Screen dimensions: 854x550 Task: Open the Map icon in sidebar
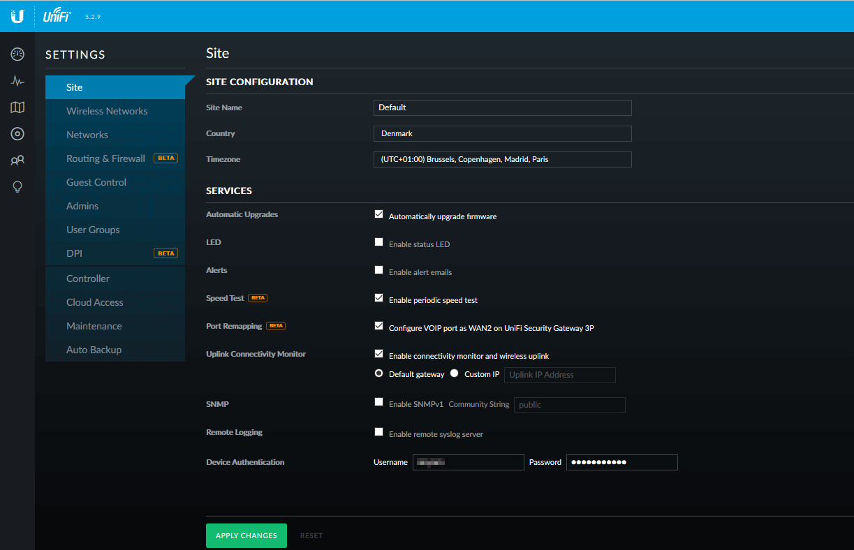tap(17, 107)
